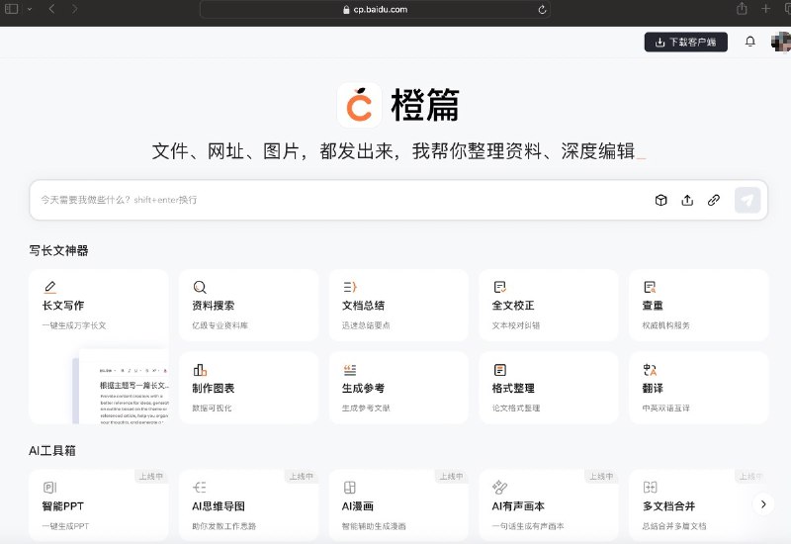Click the cube icon in input box
The height and width of the screenshot is (544, 791).
click(x=660, y=201)
